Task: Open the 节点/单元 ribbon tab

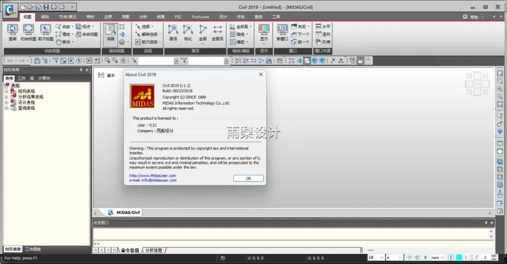Action: click(x=68, y=17)
